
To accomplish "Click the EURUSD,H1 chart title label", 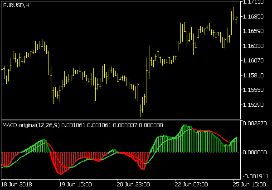I will pos(17,5).
